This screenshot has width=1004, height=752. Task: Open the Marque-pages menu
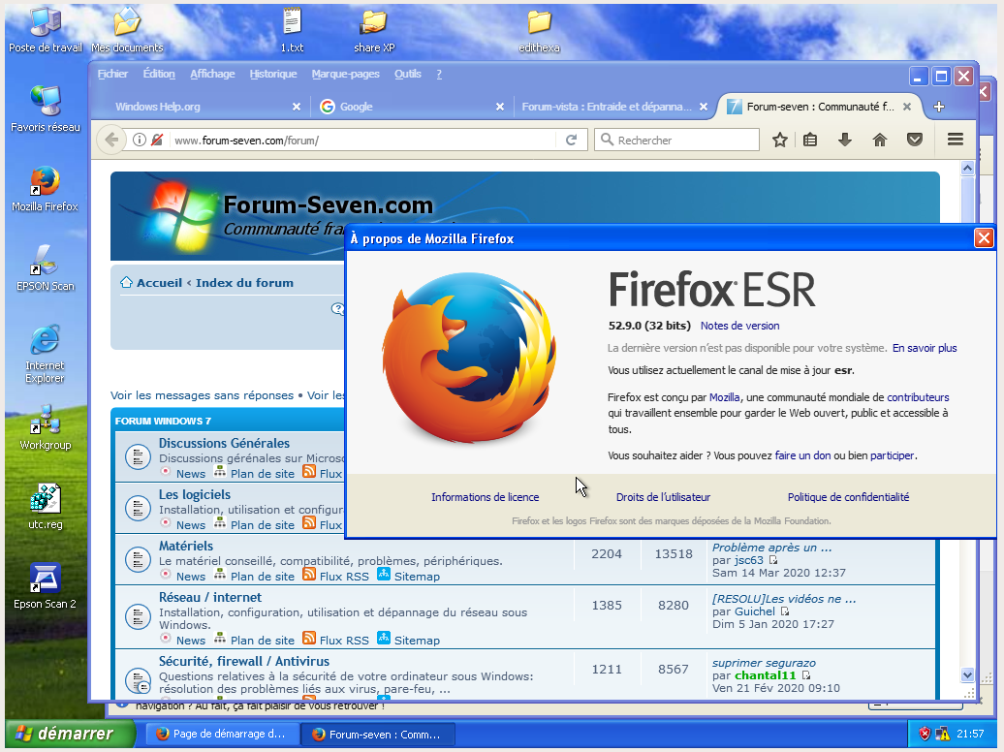tap(346, 74)
